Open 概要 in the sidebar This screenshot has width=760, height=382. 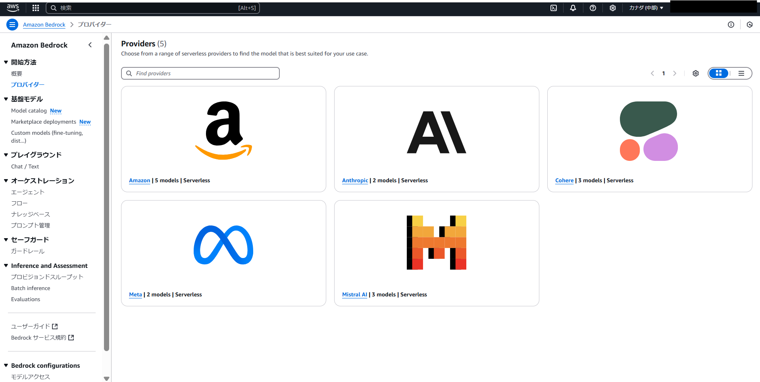click(x=17, y=74)
